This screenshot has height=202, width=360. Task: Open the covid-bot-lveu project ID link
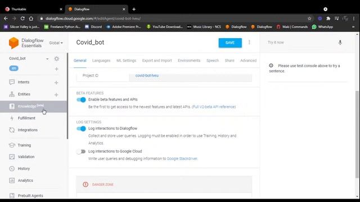(x=147, y=76)
